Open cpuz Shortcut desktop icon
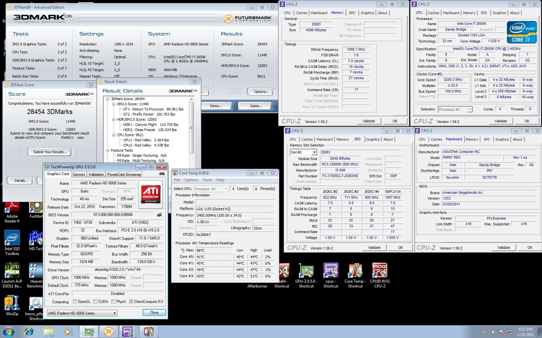Screen dimensions: 542x338 (331, 275)
